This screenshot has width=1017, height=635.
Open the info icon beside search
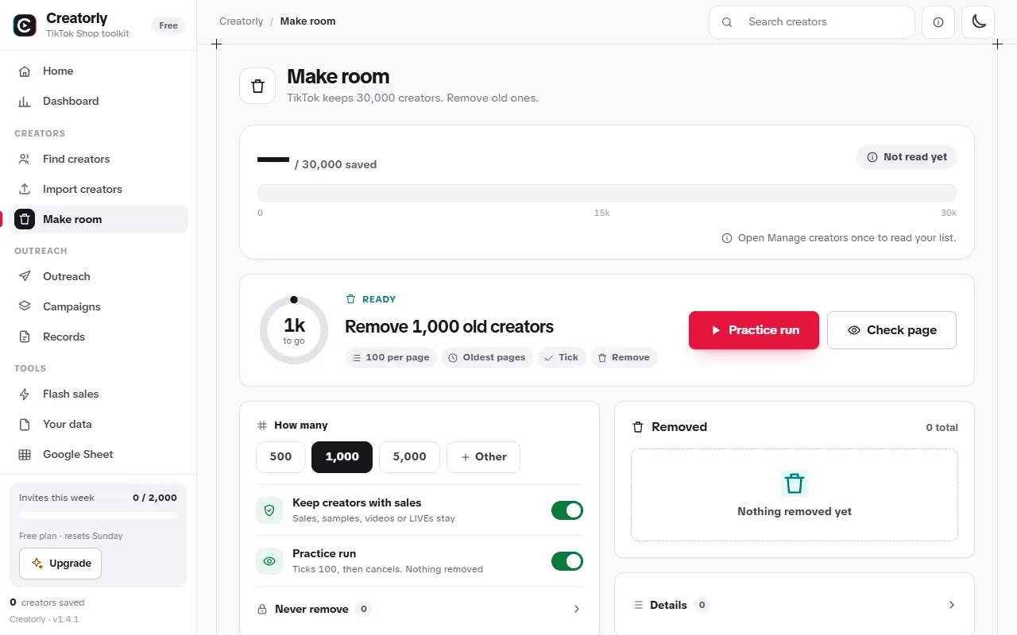(x=938, y=22)
